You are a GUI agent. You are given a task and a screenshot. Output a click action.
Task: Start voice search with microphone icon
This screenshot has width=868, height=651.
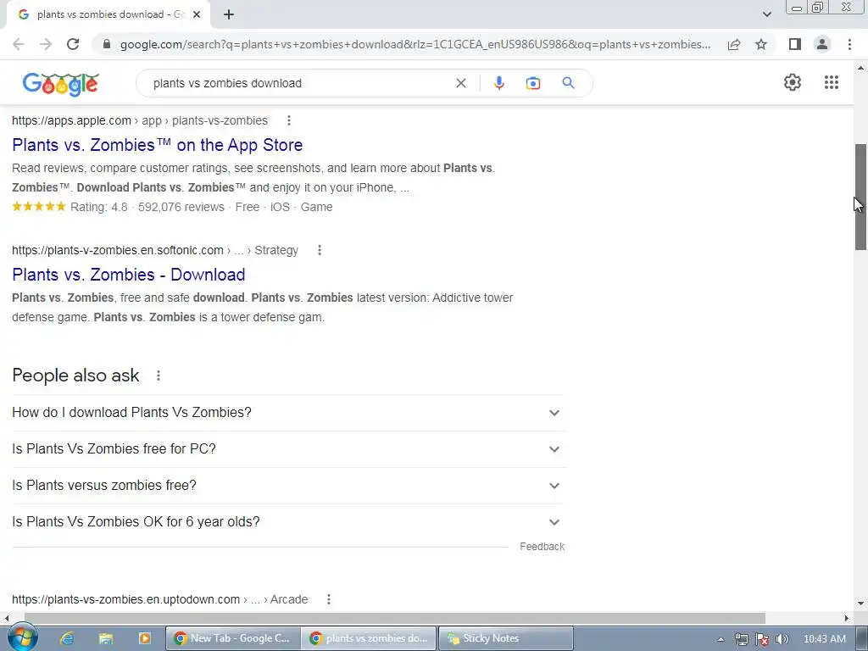[x=498, y=83]
